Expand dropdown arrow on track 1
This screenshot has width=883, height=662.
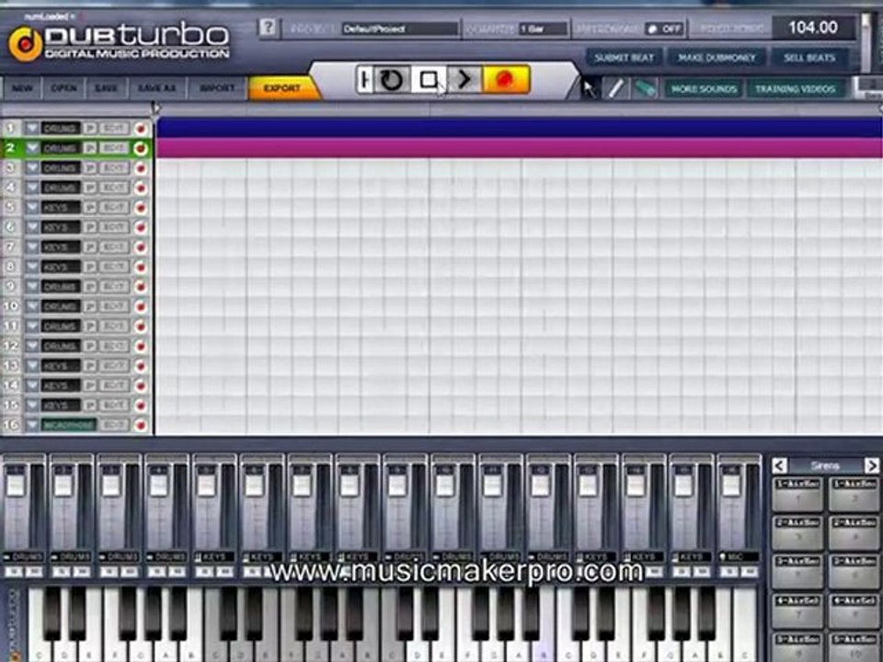click(32, 129)
